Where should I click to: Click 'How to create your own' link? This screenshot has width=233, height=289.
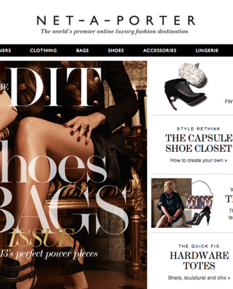click(199, 161)
